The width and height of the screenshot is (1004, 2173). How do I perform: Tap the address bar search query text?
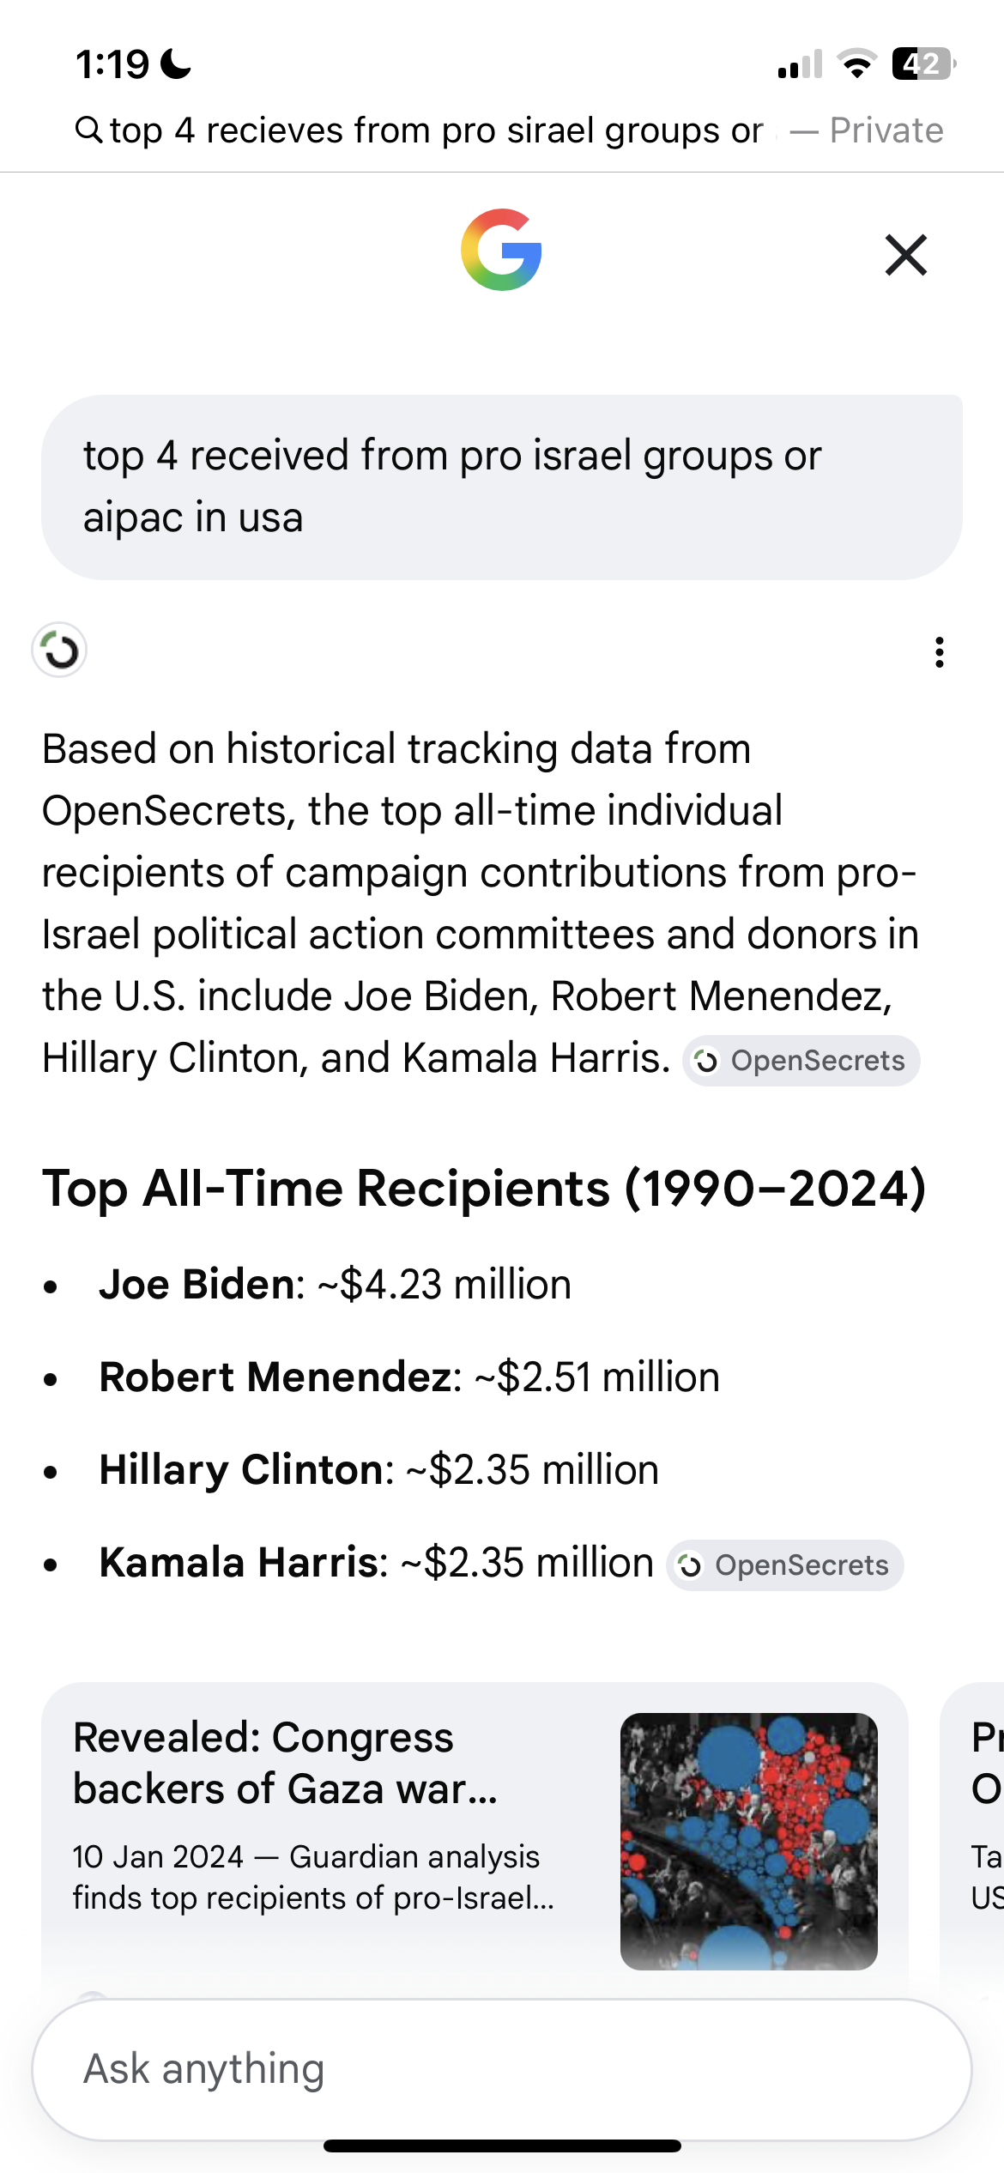(x=437, y=130)
